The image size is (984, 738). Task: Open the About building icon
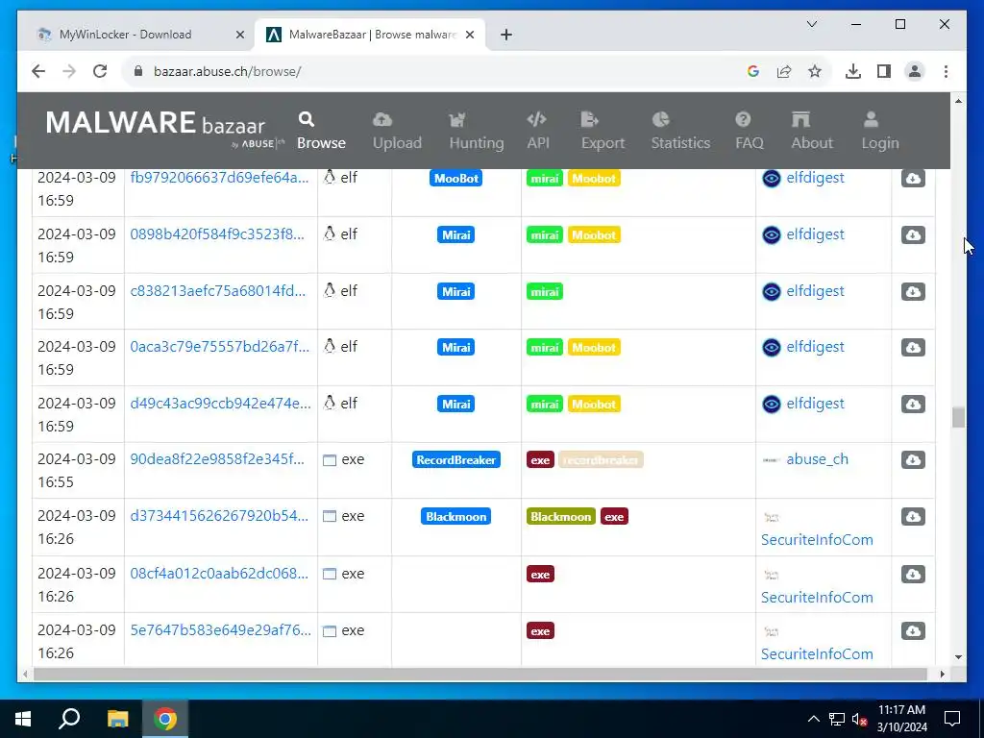[x=800, y=119]
